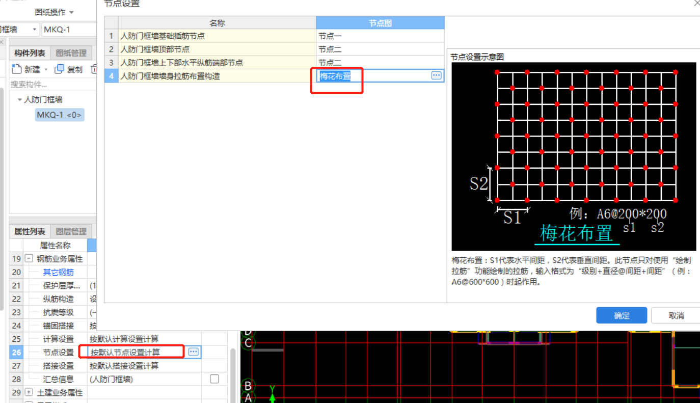Click the 节点一 cell in row 1

coord(380,36)
